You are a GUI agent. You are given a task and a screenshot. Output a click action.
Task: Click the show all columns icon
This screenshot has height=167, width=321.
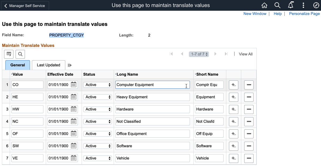(70, 65)
